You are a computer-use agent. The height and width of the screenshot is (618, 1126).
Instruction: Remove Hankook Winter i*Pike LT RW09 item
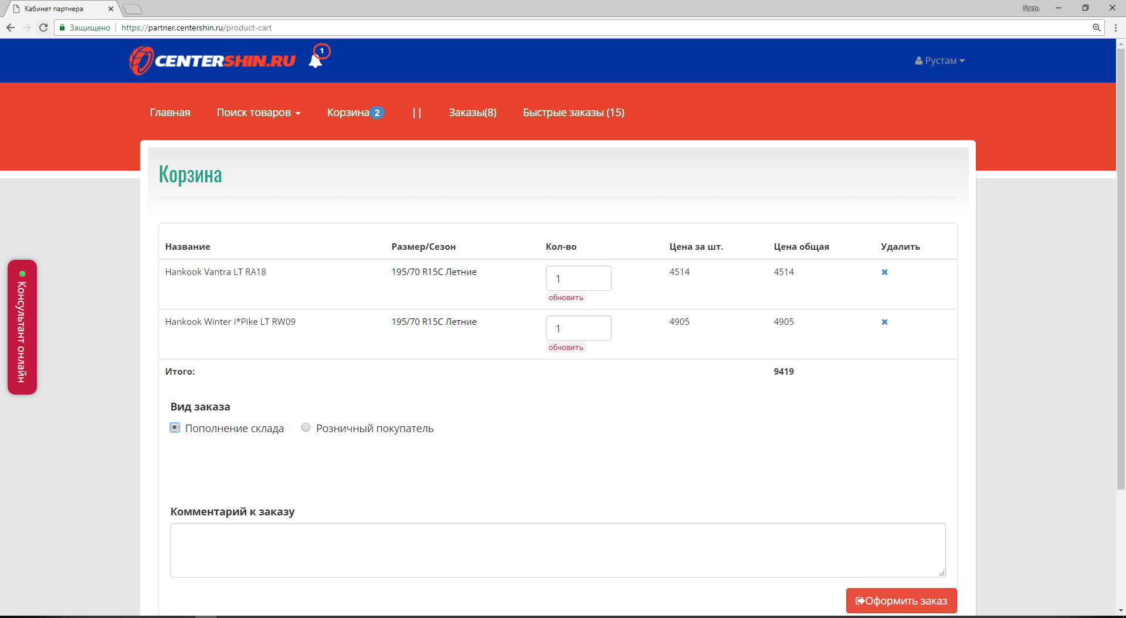point(884,322)
